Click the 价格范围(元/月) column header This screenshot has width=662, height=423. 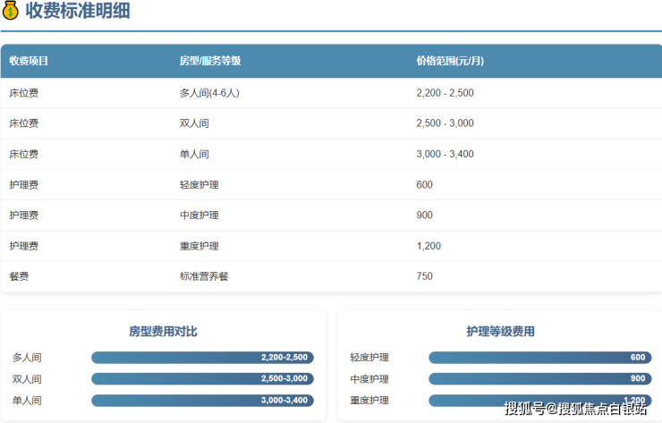pyautogui.click(x=450, y=62)
